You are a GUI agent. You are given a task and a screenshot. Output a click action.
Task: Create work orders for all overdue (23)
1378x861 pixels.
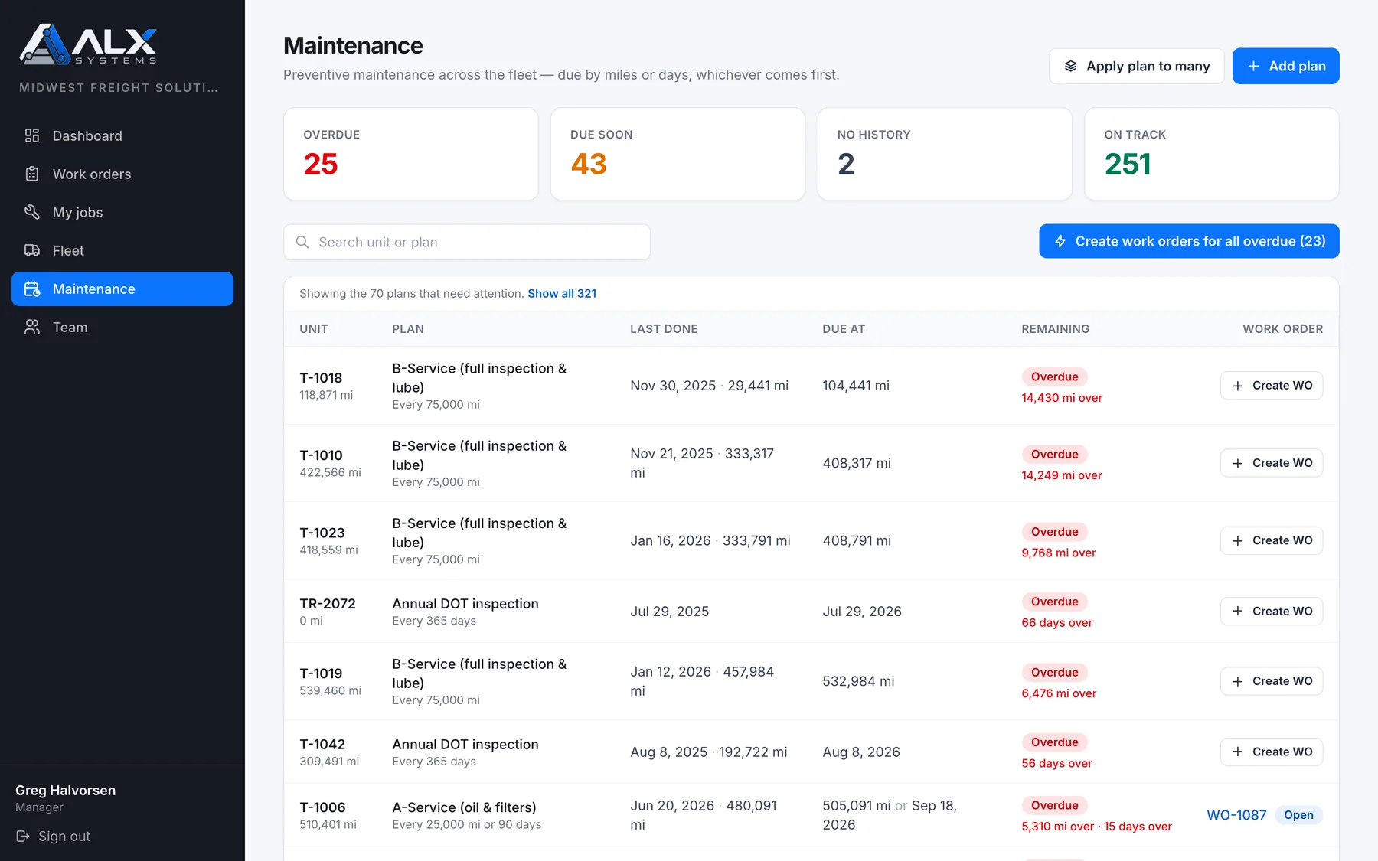(x=1189, y=241)
